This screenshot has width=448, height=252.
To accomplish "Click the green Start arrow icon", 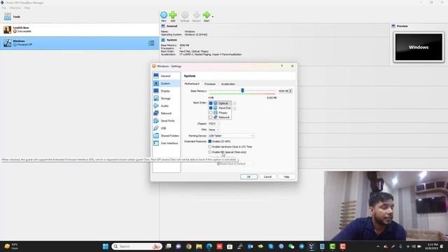I will (x=206, y=16).
